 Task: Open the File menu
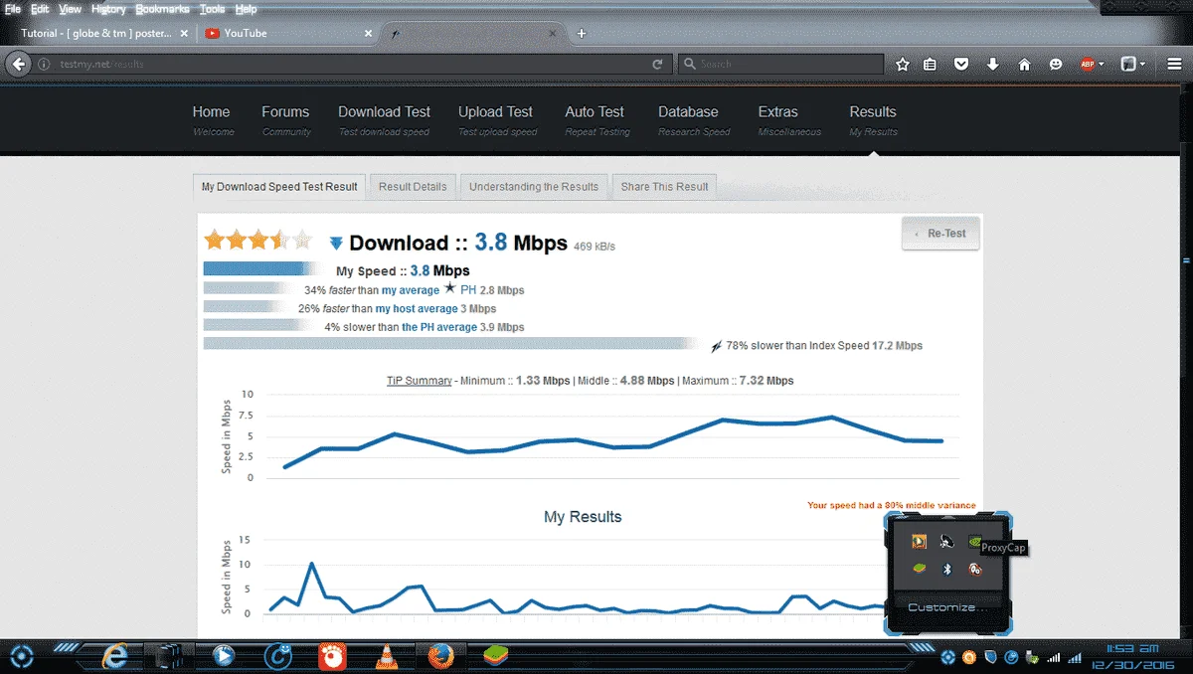(x=13, y=9)
